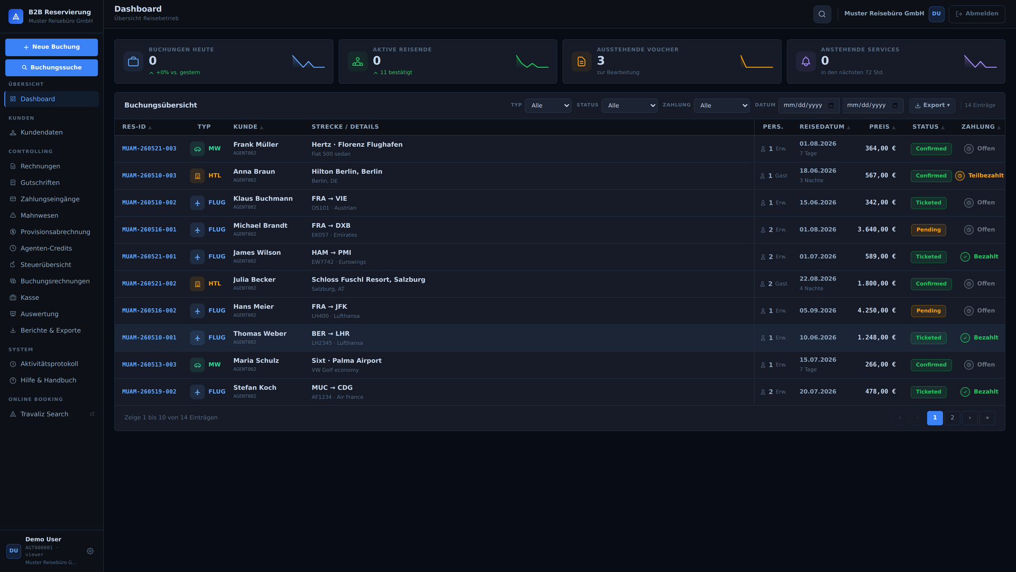1016x572 pixels.
Task: Click the Buchungssuche button
Action: point(51,68)
